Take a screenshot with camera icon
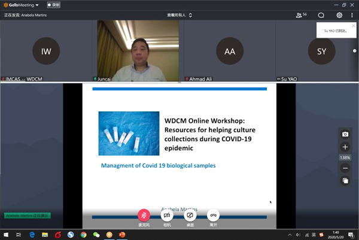 (345, 134)
